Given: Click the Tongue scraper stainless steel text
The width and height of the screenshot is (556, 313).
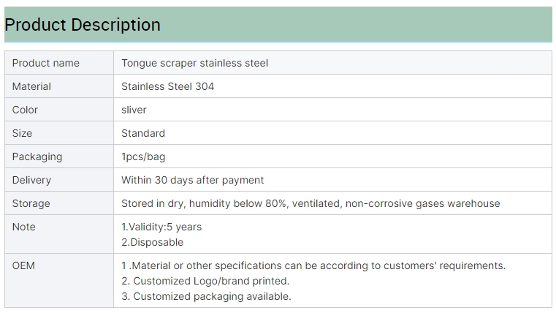Looking at the screenshot, I should (x=194, y=63).
